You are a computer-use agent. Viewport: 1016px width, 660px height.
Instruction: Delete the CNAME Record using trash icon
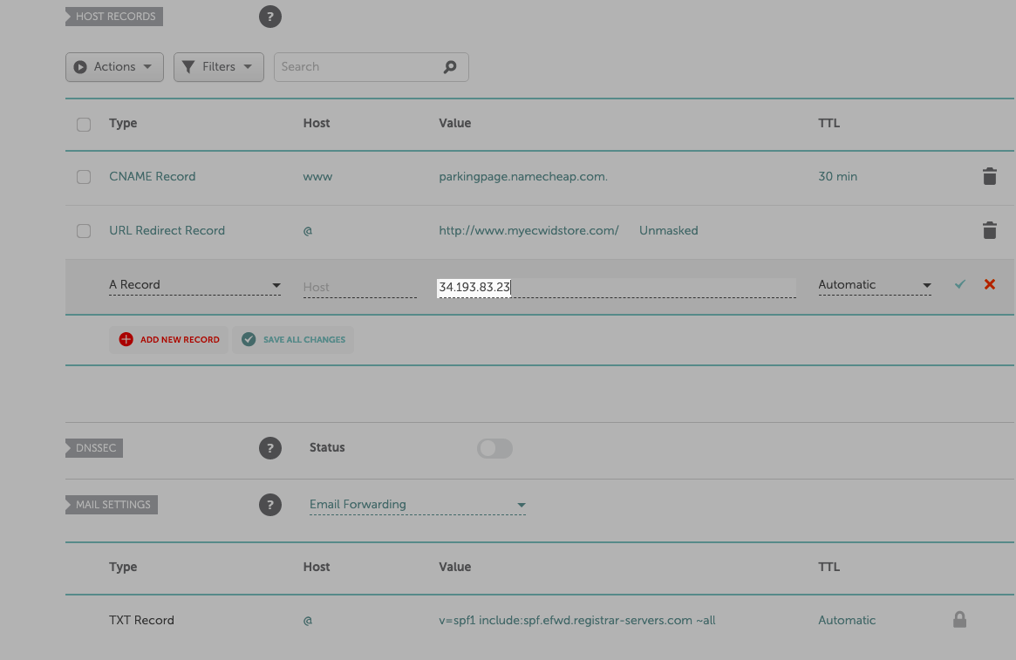[x=989, y=176]
